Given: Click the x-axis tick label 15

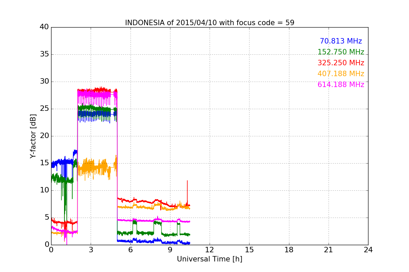Looking at the screenshot, I should click(249, 250).
